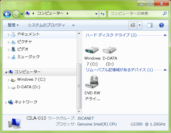Screen dimensions: 171x133
Task: Select ビデオ library in the sidebar
Action: point(23,49)
